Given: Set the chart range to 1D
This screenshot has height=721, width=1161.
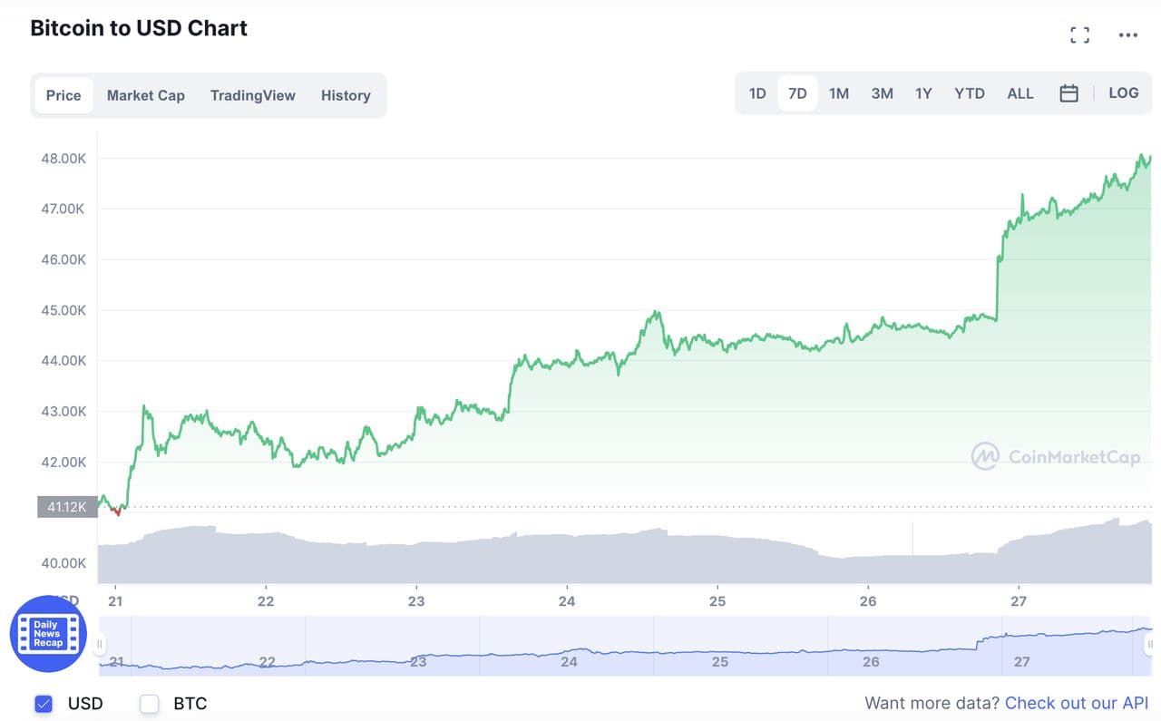Looking at the screenshot, I should (x=757, y=93).
